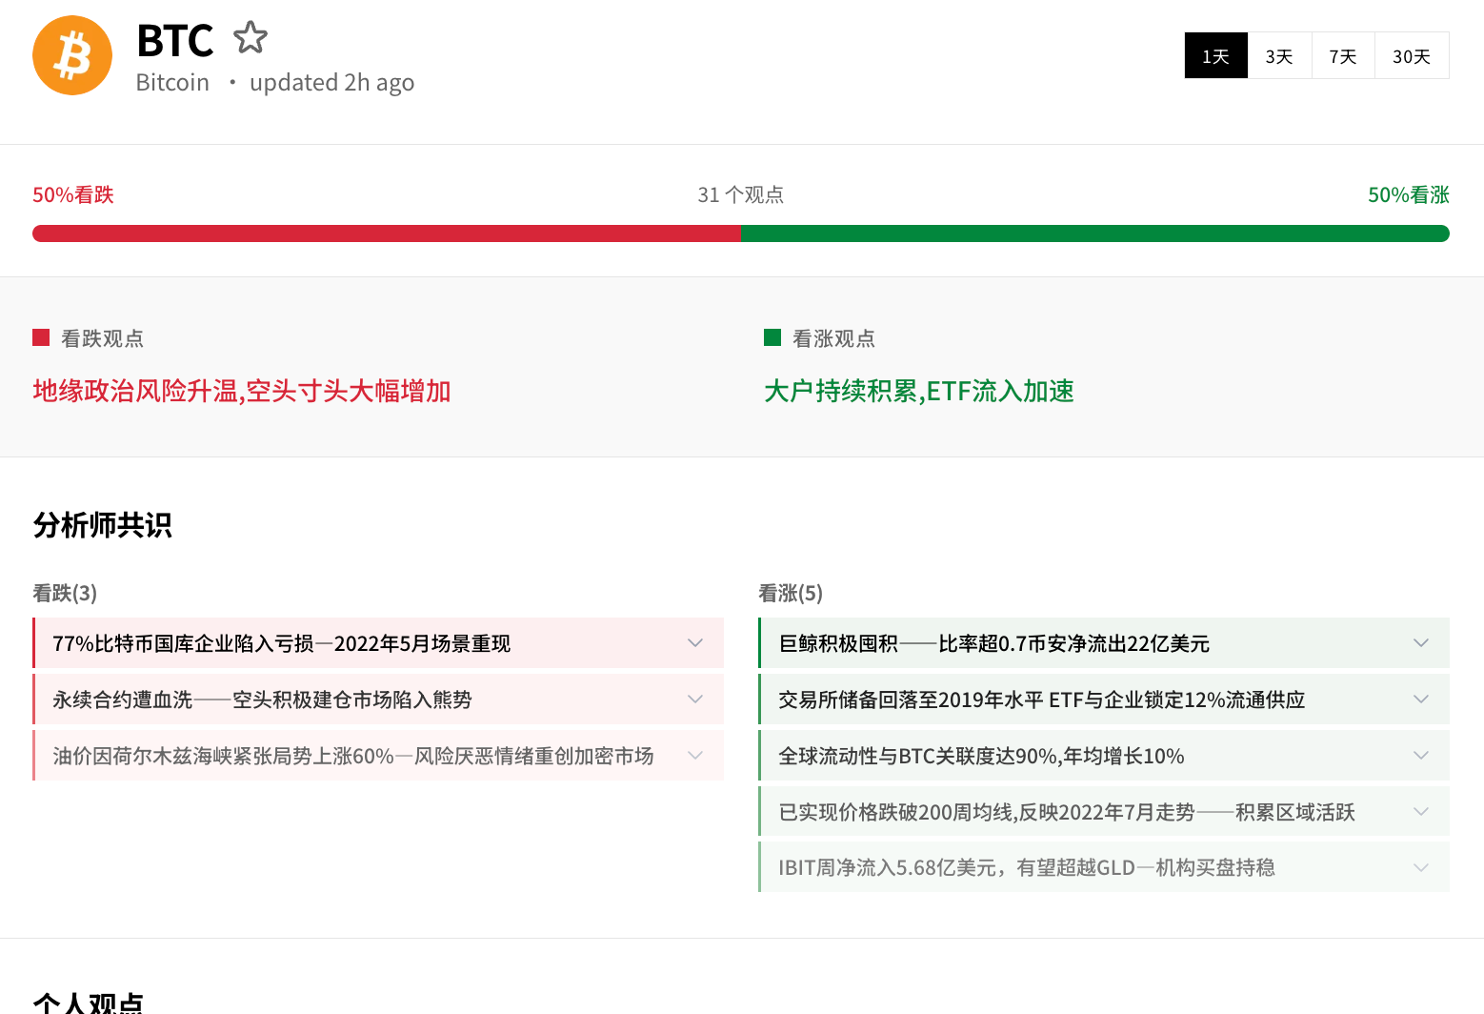Click the 31 个观点 count label

point(740,195)
